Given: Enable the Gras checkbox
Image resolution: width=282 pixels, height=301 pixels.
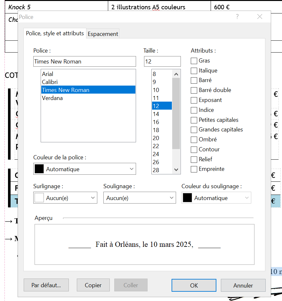Looking at the screenshot, I should (194, 61).
